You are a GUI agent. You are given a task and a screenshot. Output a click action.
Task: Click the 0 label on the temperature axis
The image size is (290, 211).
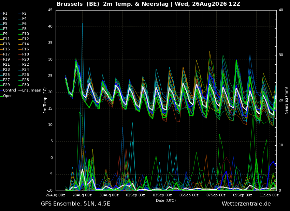click(52, 158)
